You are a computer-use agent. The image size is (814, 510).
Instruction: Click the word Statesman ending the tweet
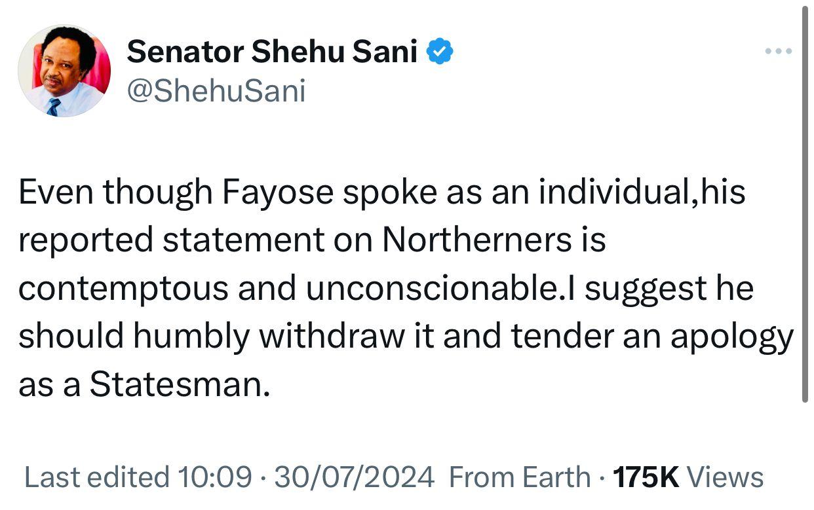tap(179, 384)
